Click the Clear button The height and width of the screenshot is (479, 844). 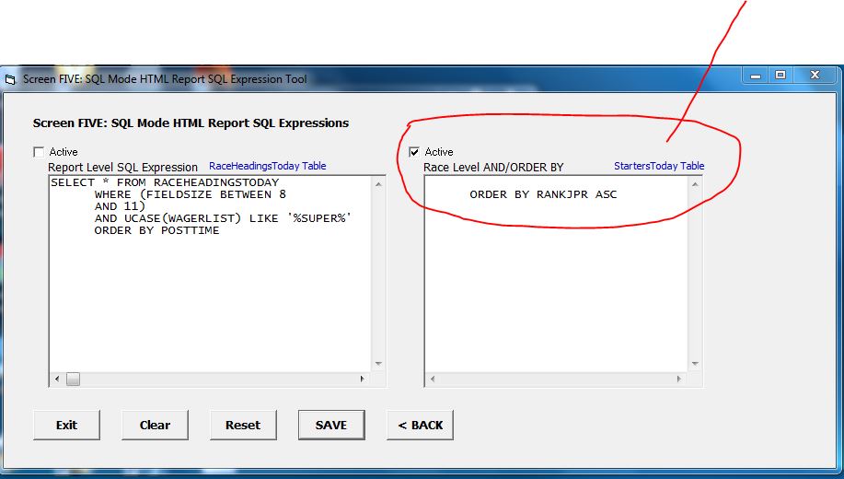(x=155, y=426)
